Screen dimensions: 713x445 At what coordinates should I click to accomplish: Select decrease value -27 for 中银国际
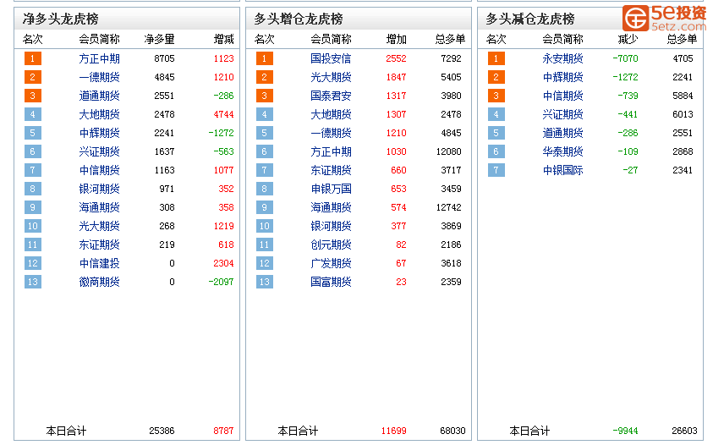(x=630, y=170)
